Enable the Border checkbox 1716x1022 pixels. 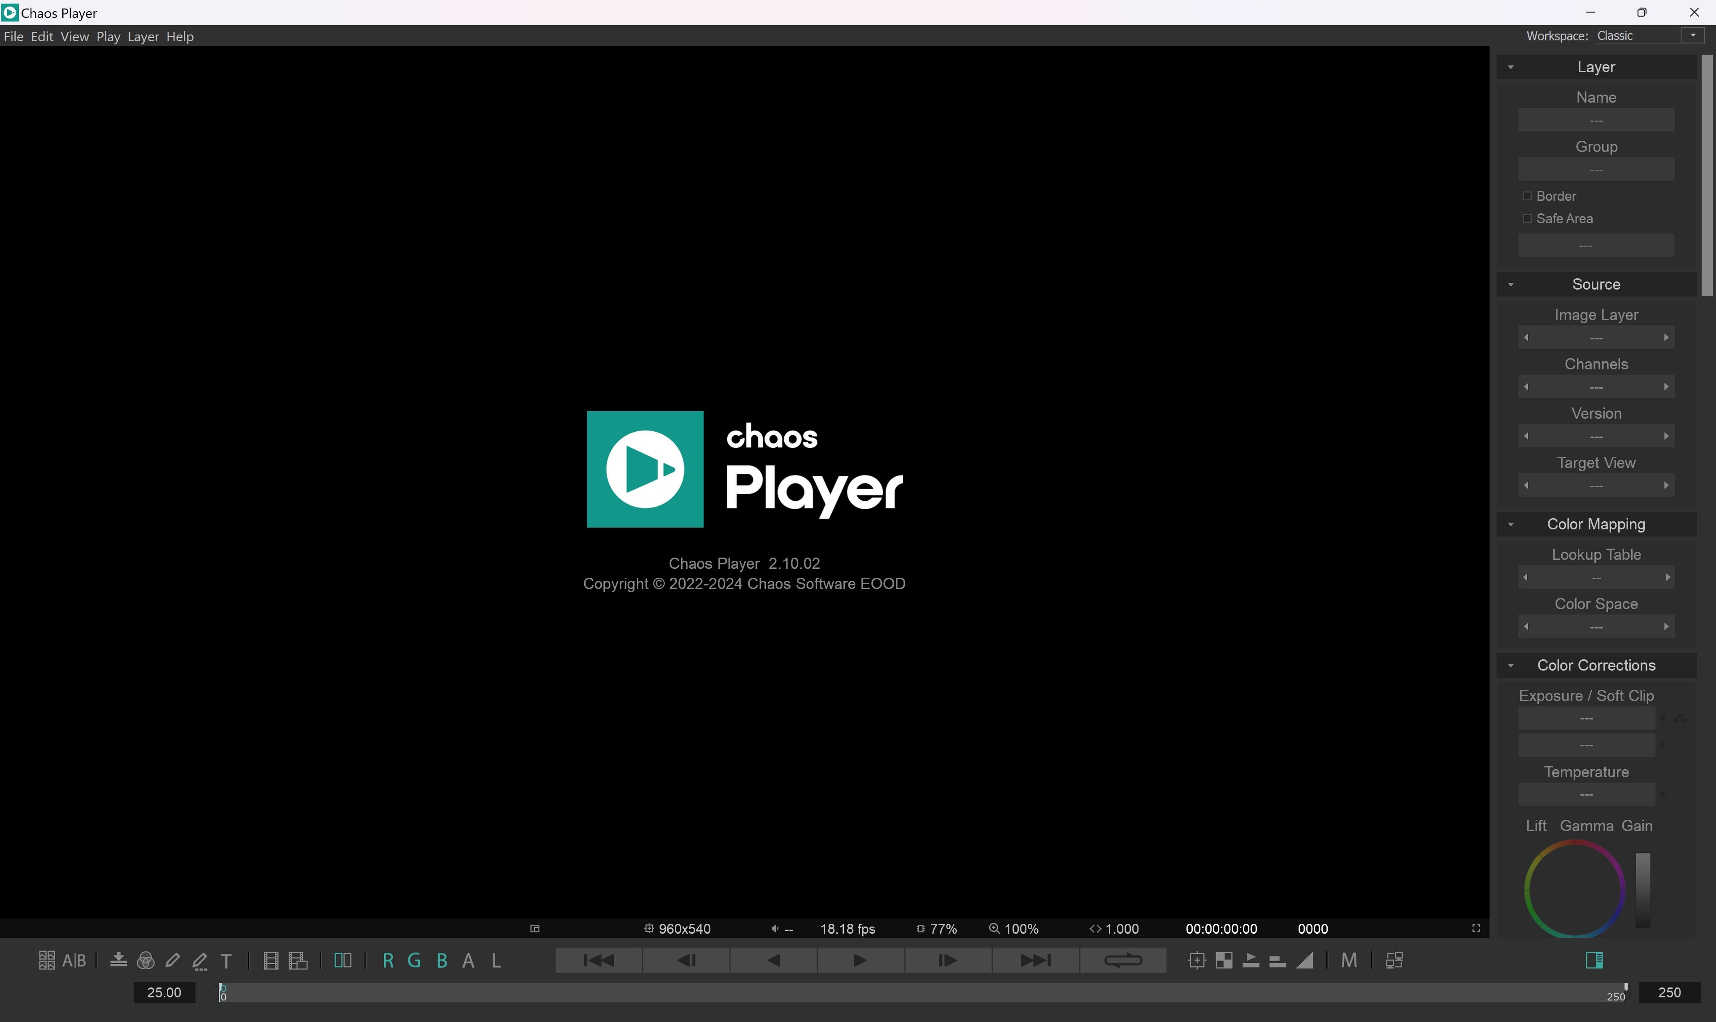tap(1527, 196)
